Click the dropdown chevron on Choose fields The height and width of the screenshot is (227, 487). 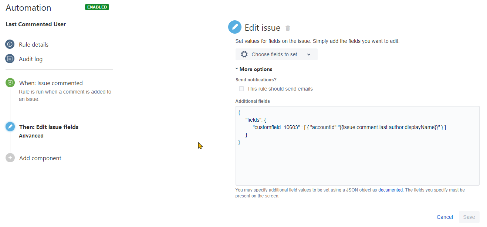coord(309,54)
